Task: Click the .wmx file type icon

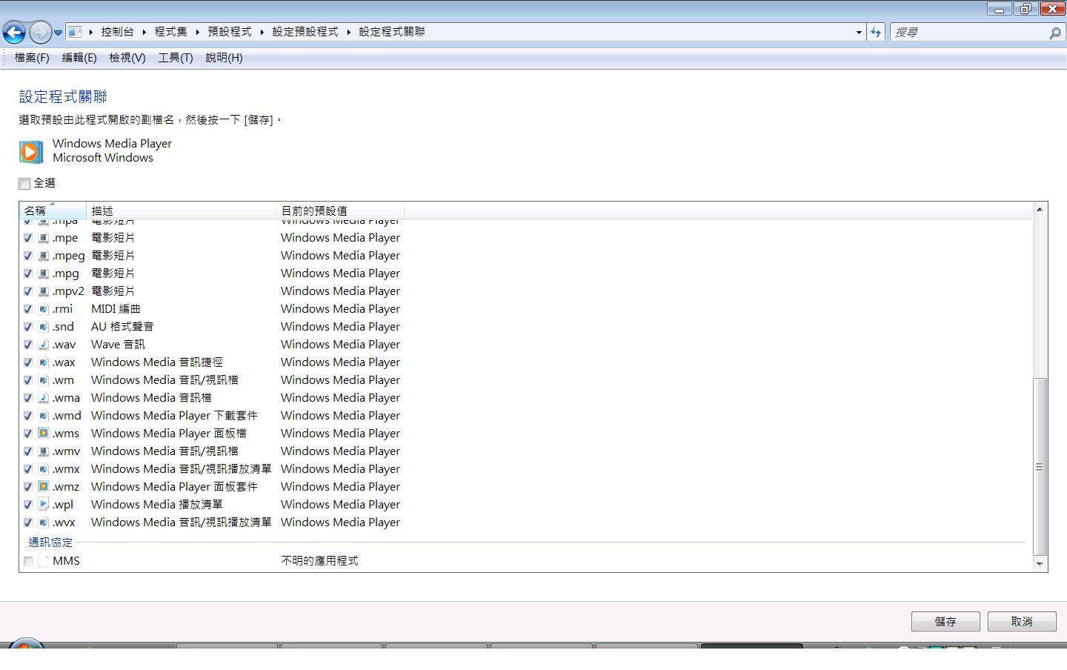Action: (x=44, y=469)
